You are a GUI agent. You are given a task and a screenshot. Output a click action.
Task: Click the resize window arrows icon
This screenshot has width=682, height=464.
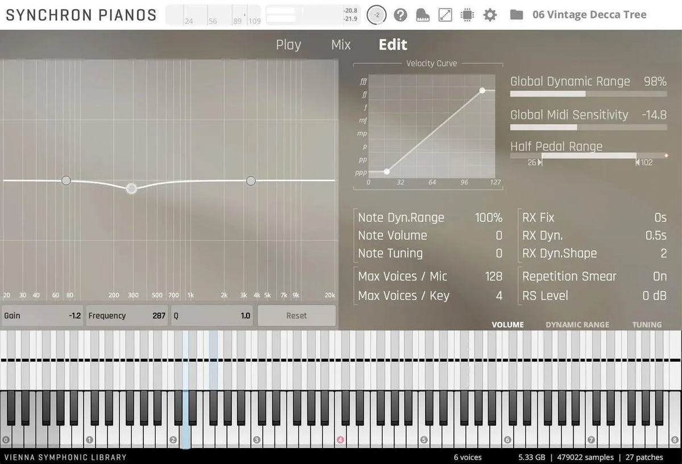445,15
